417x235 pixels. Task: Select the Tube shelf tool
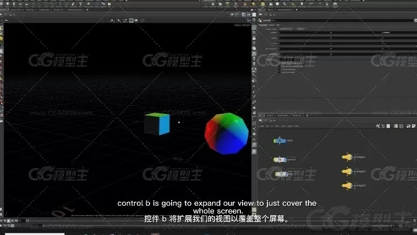click(x=14, y=4)
